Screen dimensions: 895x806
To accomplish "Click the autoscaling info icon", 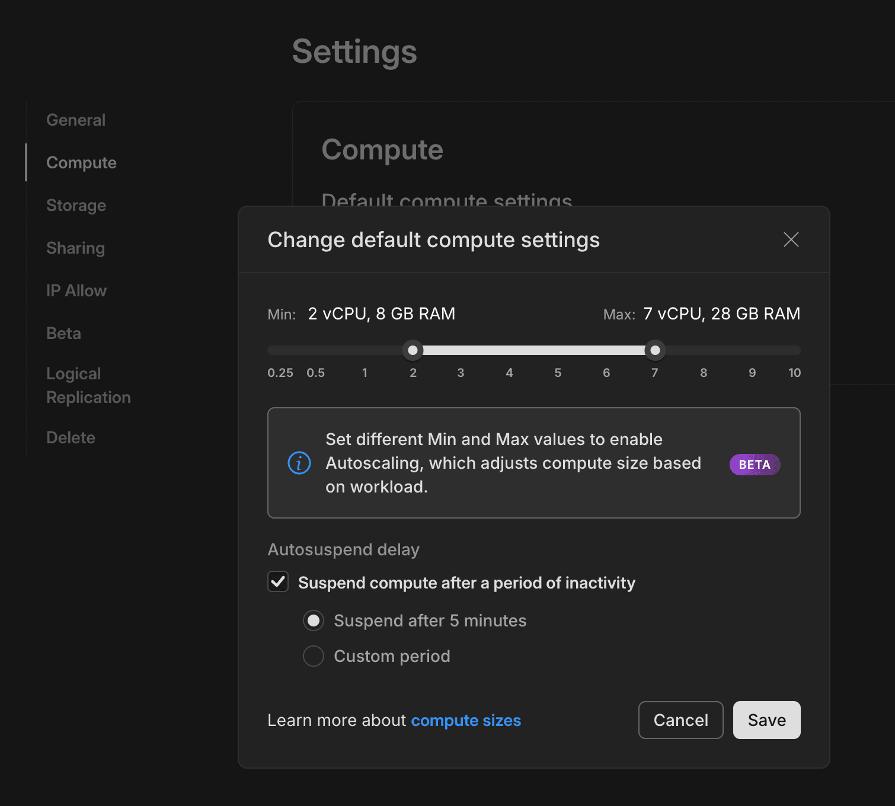I will point(299,463).
